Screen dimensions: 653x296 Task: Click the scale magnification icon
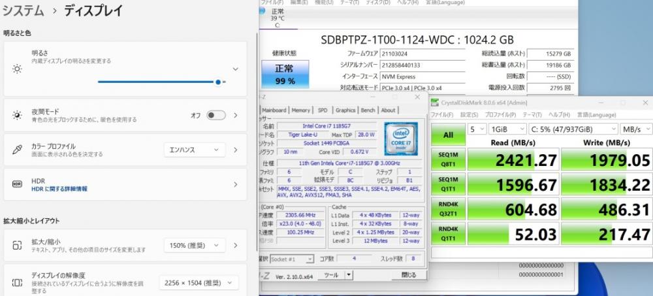17,245
